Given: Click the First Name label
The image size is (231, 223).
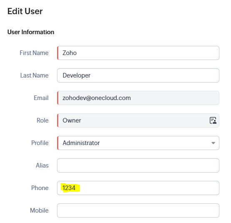Looking at the screenshot, I should tap(34, 53).
